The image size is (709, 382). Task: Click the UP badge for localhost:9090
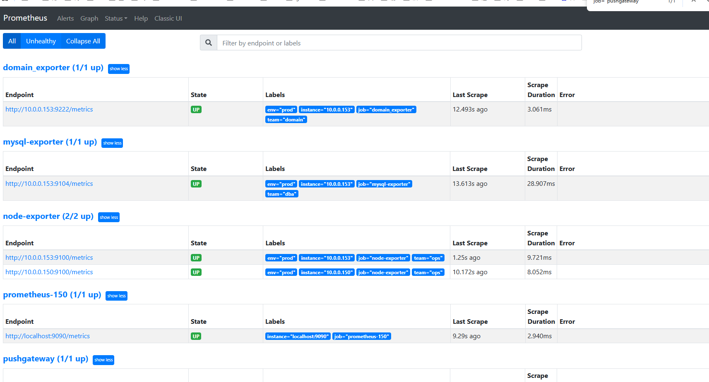(x=196, y=336)
